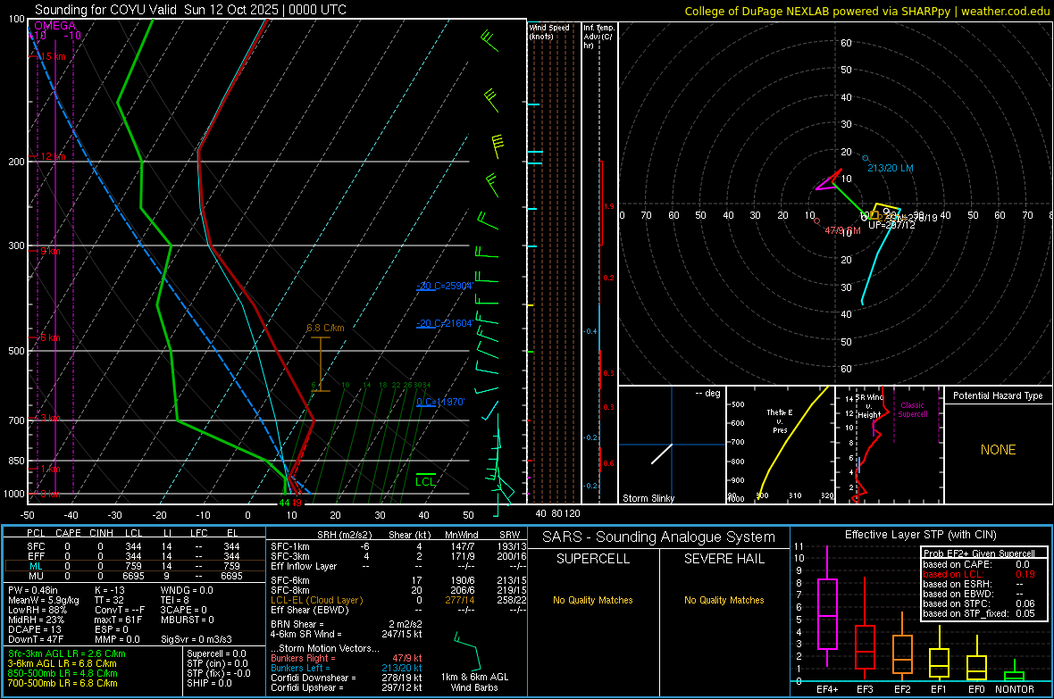Click the orange '6.8 C/km' label on skew-T
This screenshot has width=1054, height=699.
pos(325,328)
